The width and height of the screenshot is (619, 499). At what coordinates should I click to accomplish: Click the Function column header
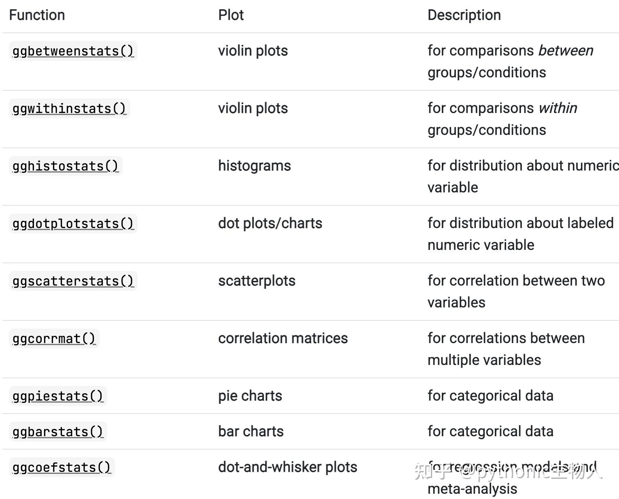click(x=37, y=15)
